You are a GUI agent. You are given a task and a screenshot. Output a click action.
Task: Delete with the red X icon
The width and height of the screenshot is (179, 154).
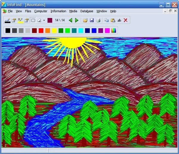point(126,20)
